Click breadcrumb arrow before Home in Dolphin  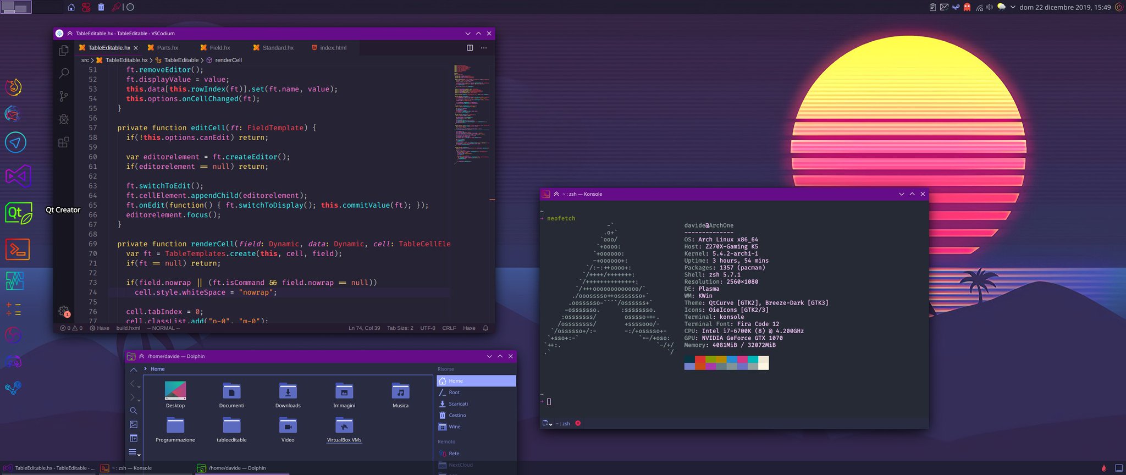coord(145,369)
